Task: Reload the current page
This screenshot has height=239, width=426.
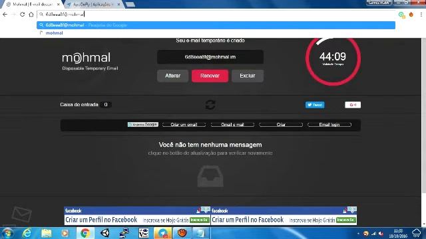Action: tap(22, 15)
